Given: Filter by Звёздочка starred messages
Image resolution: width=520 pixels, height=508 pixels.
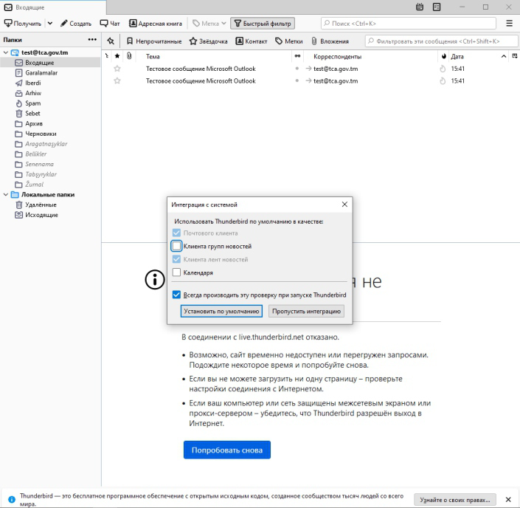Looking at the screenshot, I should click(208, 41).
